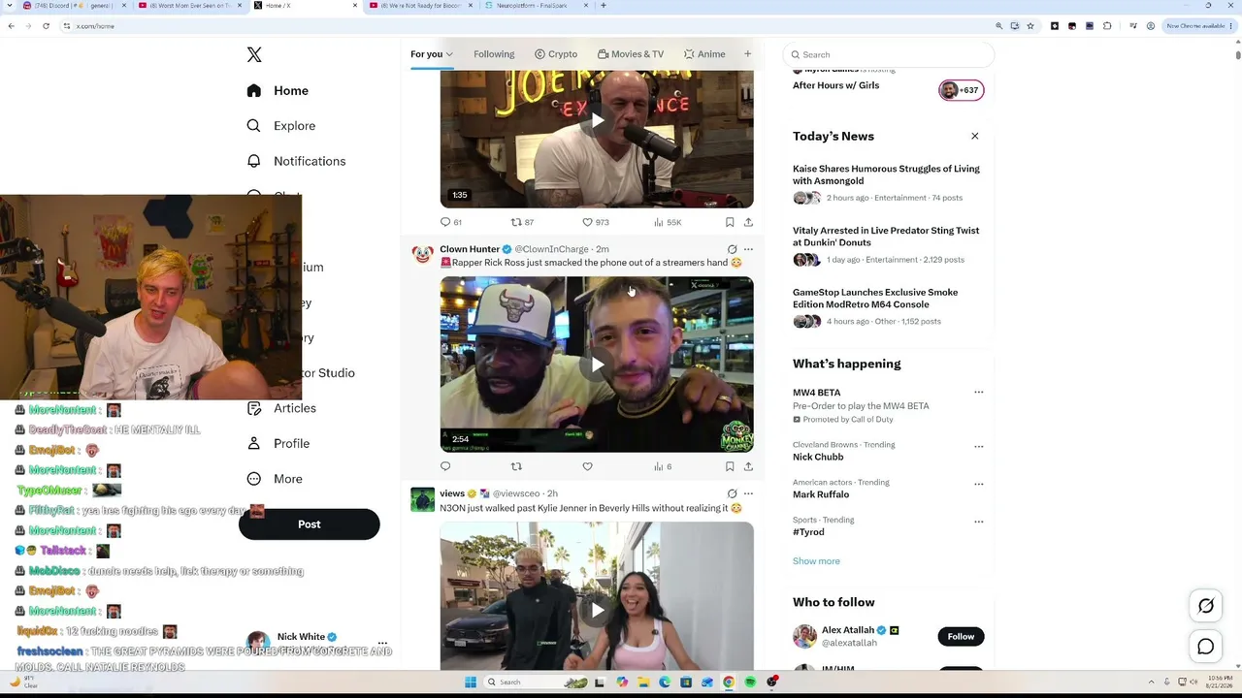
Task: Go back in browser history
Action: pos(11,26)
